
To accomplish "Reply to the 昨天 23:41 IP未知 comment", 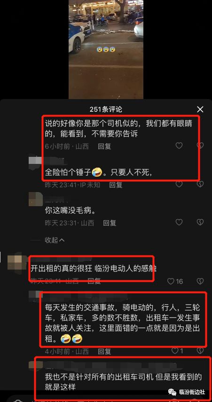I will (116, 185).
